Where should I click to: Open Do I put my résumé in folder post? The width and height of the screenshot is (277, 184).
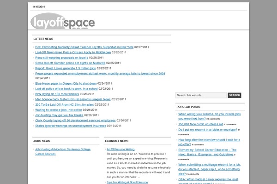coord(208,130)
